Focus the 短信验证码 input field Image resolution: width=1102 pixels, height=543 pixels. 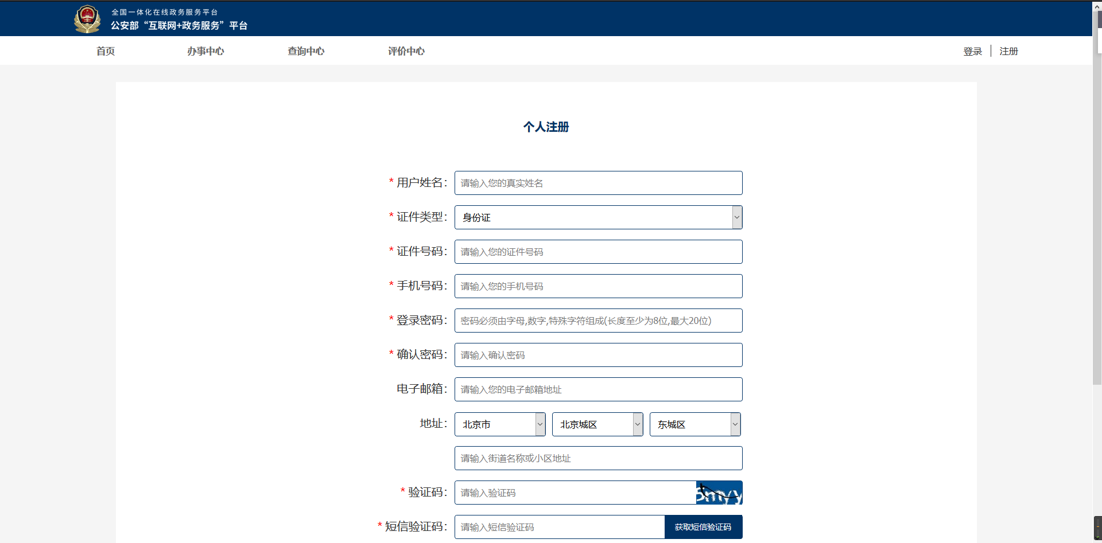tap(560, 527)
